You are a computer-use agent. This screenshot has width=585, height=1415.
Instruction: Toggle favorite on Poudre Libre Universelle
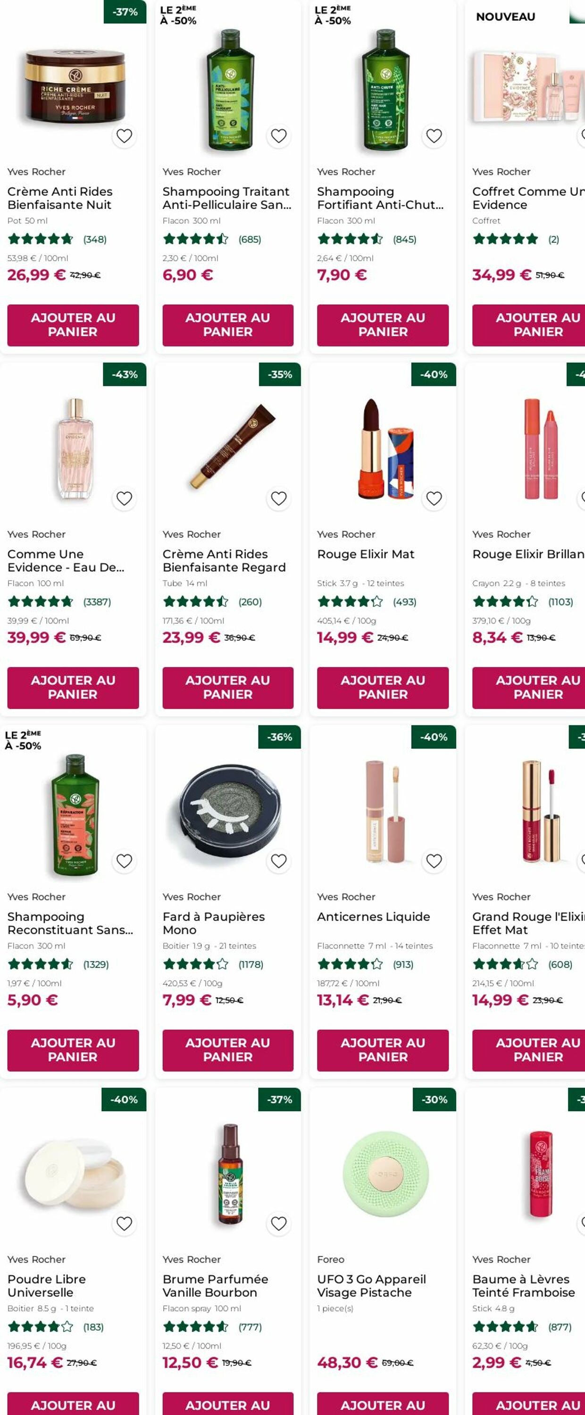[125, 1223]
